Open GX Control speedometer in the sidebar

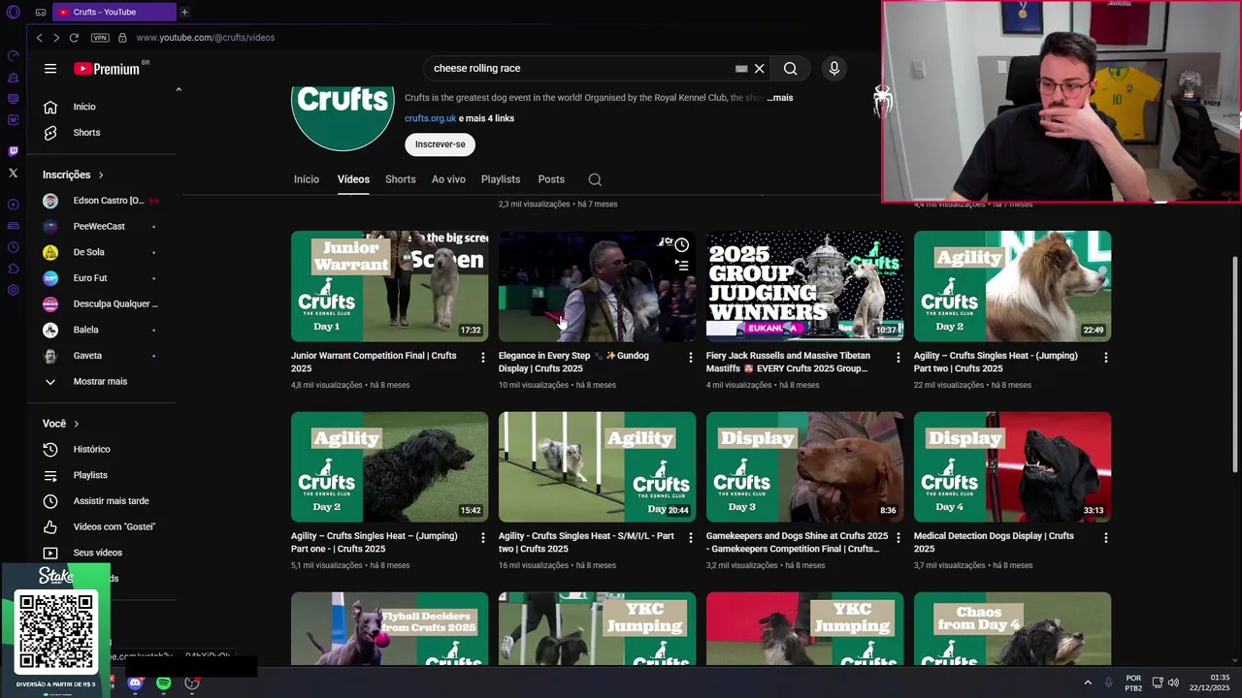click(13, 56)
